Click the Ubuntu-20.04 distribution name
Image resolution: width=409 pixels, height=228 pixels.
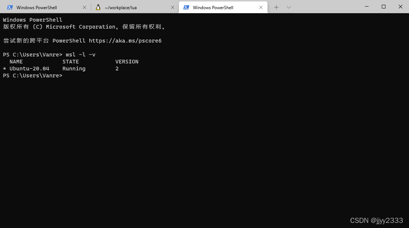(x=29, y=69)
